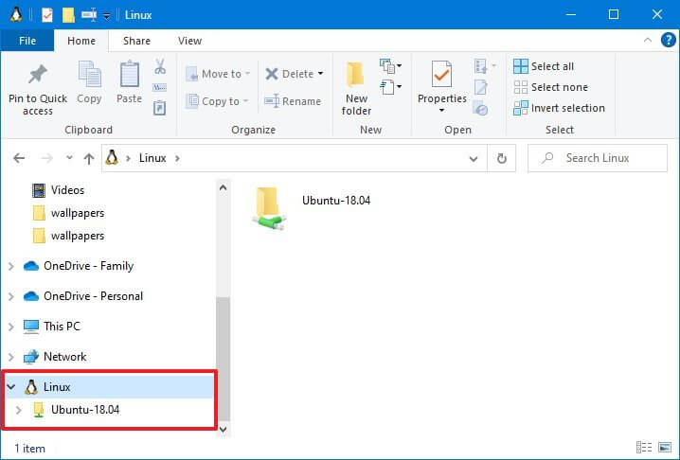Open the Delete dropdown arrow

tap(320, 74)
